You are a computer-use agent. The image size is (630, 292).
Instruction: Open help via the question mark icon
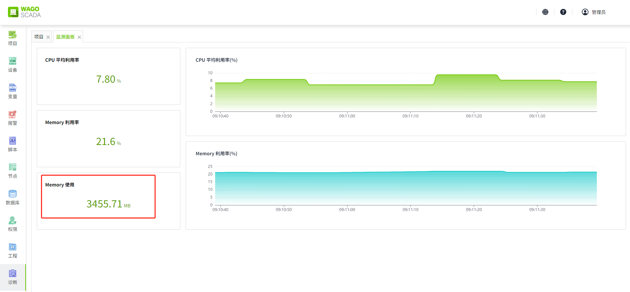point(563,12)
